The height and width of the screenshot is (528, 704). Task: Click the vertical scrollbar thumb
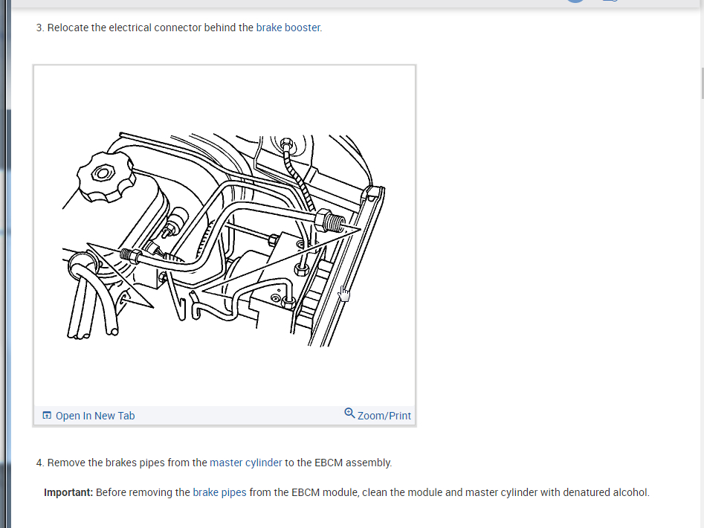pos(702,83)
